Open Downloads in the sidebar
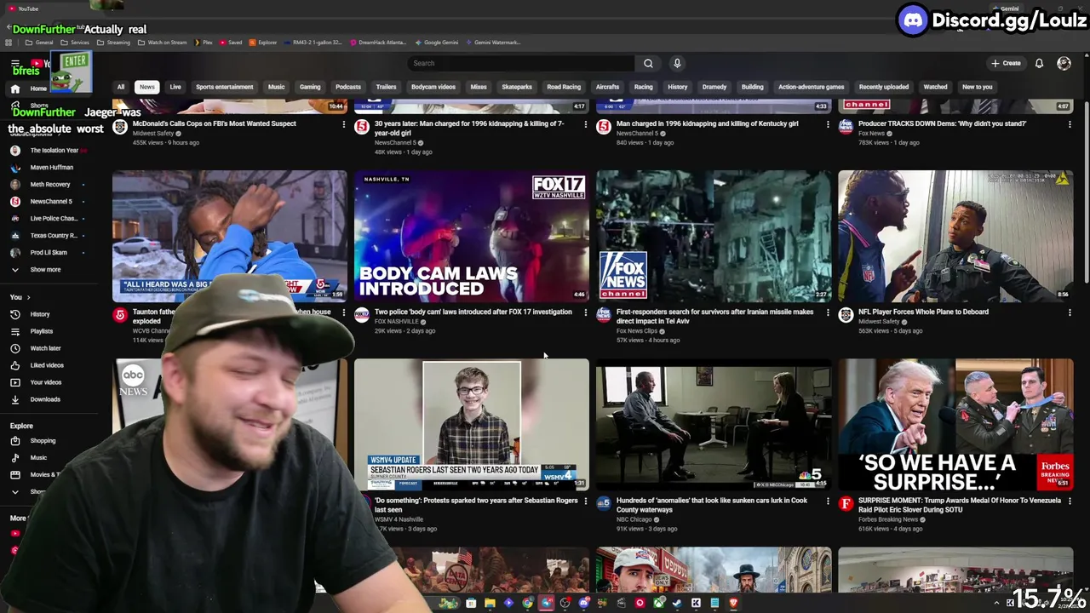The width and height of the screenshot is (1090, 613). point(45,399)
